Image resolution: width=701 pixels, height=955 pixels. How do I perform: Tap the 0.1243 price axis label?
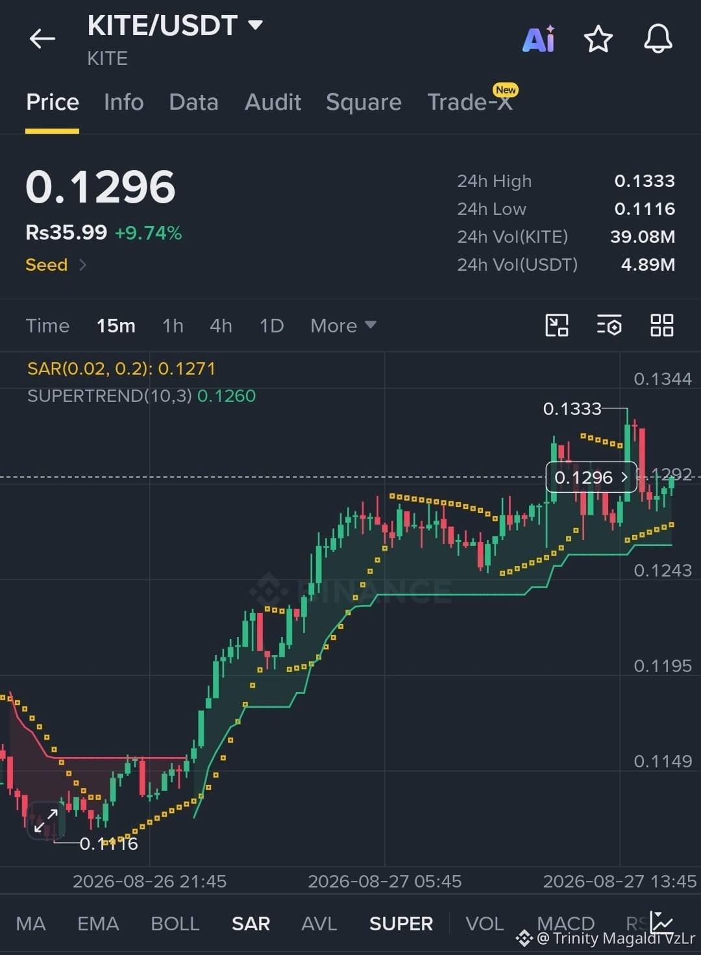coord(663,570)
